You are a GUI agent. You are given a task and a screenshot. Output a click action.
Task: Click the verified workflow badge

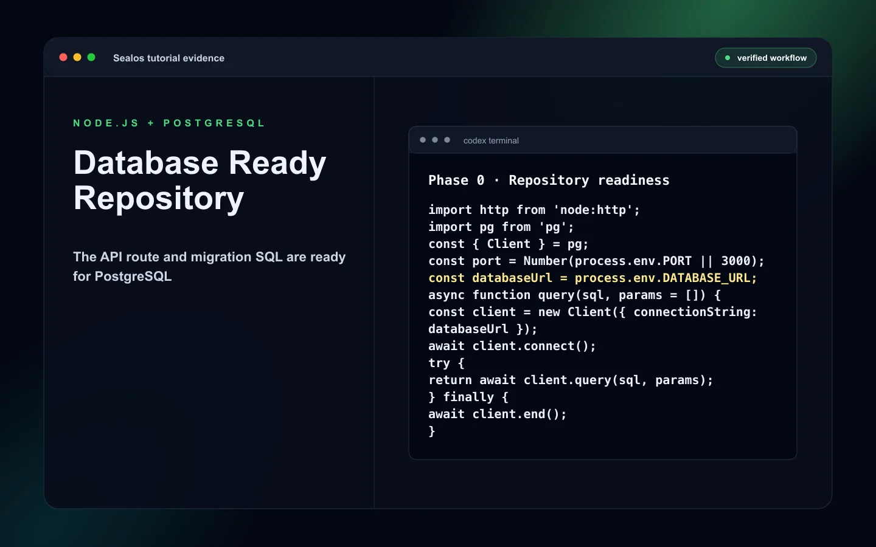(765, 58)
